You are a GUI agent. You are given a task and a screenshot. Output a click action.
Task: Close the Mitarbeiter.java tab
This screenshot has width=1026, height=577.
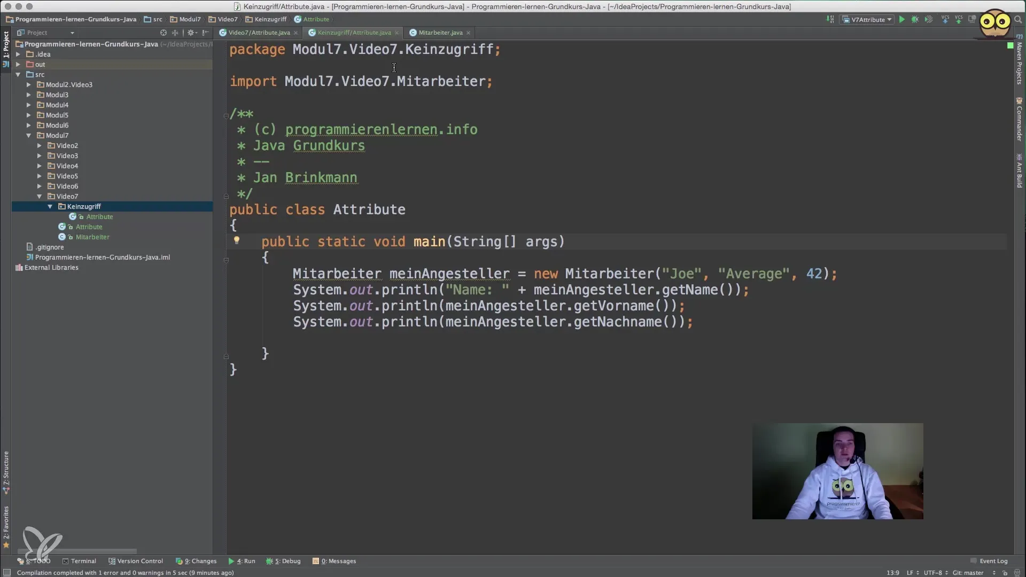(469, 33)
